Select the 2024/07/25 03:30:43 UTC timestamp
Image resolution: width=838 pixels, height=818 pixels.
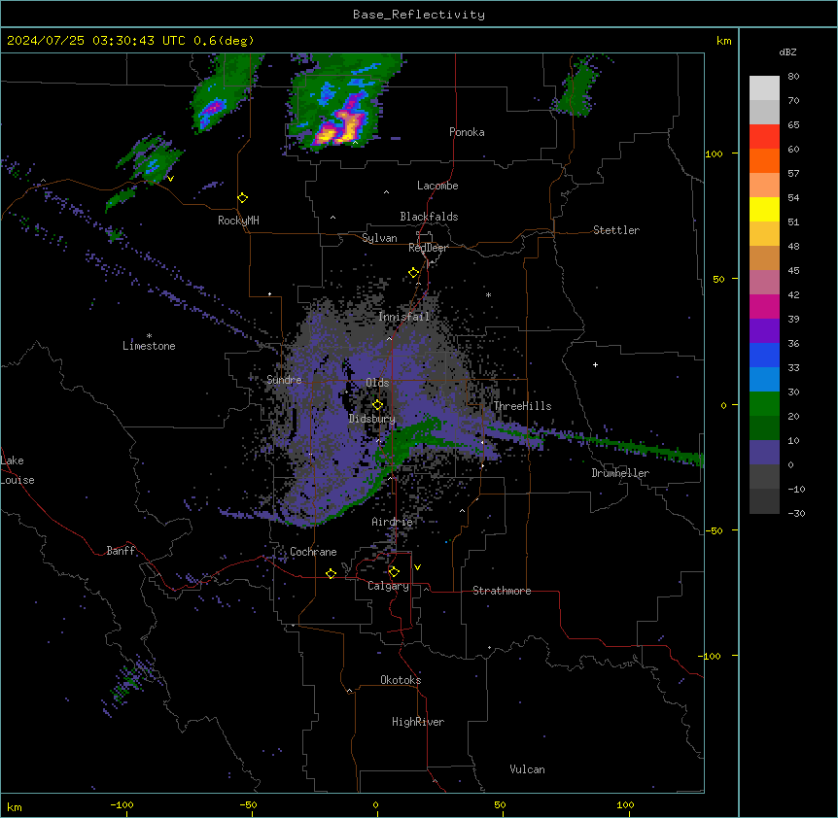coord(131,41)
